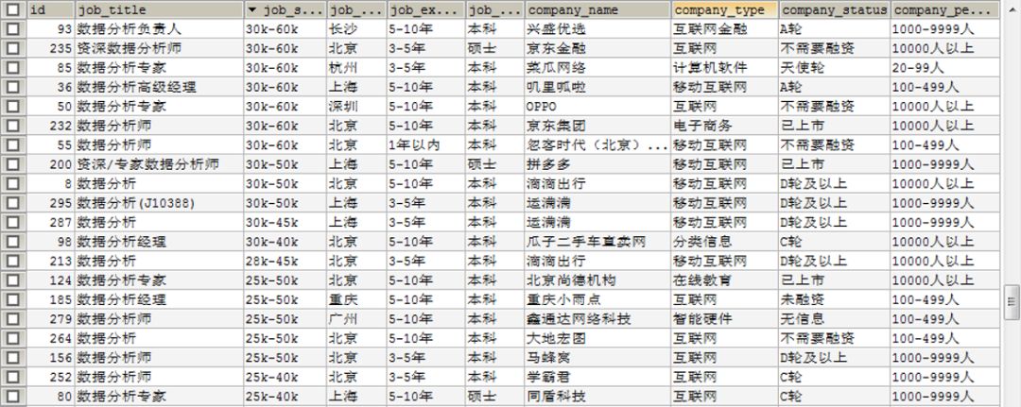Select the cell 资深数据分析师

pos(160,49)
